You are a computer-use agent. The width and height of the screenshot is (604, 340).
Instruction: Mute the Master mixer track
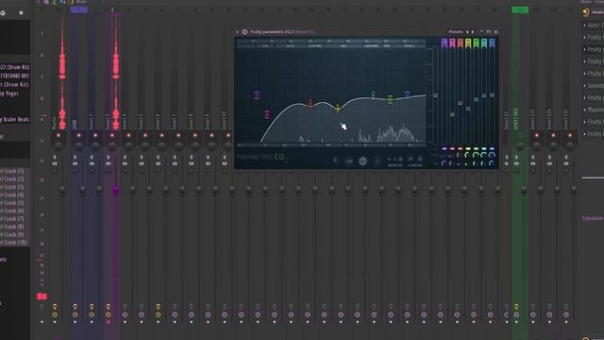tap(59, 135)
